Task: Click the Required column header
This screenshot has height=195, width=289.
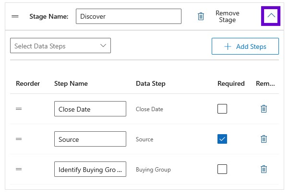Action: point(231,84)
